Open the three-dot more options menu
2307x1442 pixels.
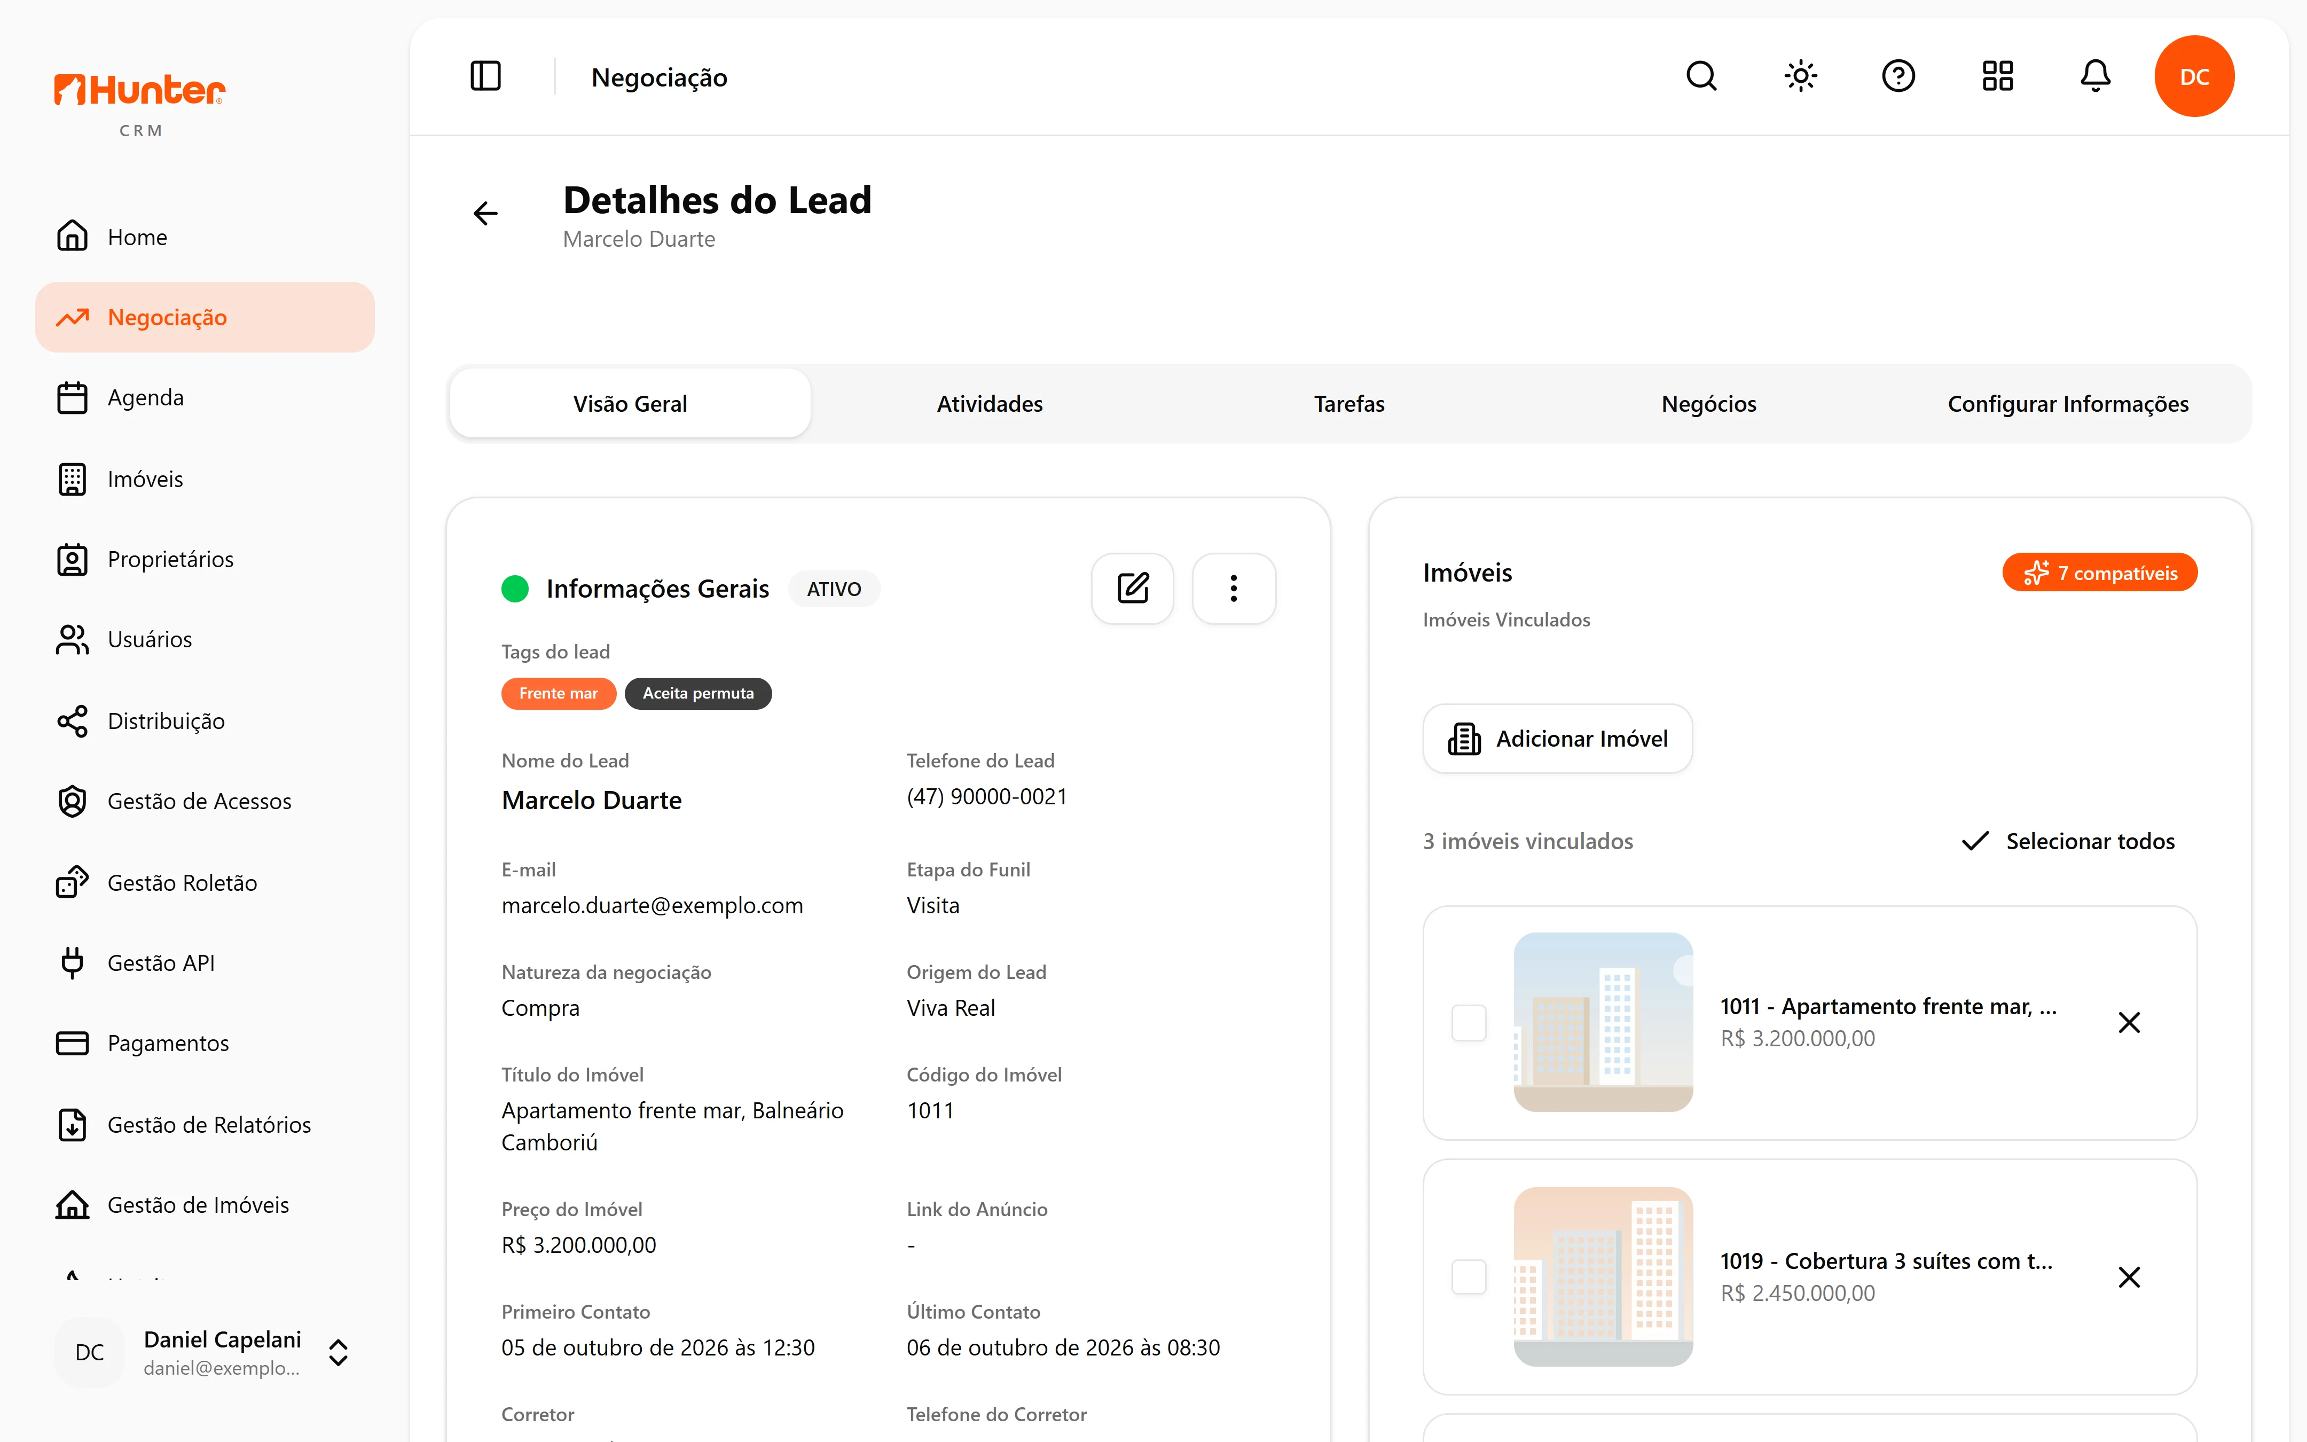pos(1234,589)
